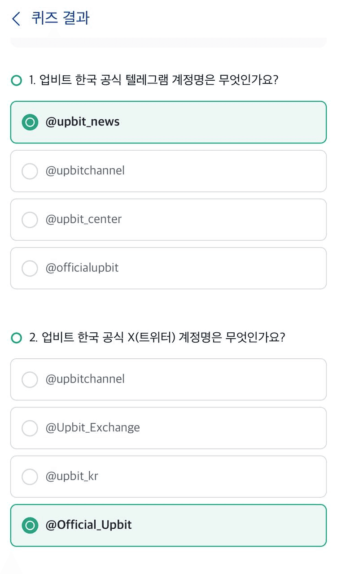Choose the @upbit_kr radio button
Screen dimensions: 337x574
[30, 477]
